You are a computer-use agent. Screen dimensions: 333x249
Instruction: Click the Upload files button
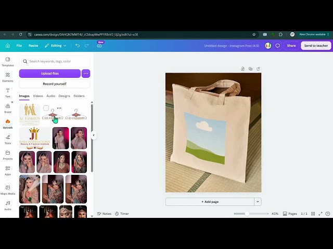pyautogui.click(x=50, y=74)
